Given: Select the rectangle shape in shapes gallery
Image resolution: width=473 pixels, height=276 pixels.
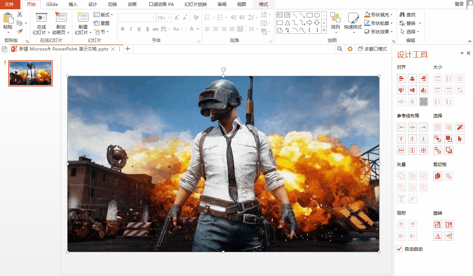Looking at the screenshot, I should [309, 15].
